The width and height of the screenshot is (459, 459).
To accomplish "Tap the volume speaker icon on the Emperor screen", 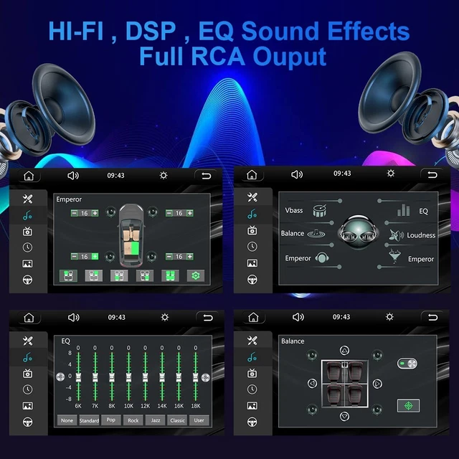I will [73, 176].
